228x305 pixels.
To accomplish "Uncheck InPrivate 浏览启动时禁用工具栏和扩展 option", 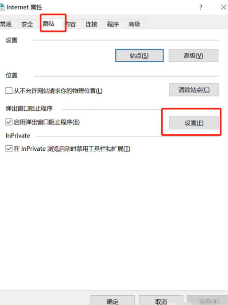I will click(9, 149).
